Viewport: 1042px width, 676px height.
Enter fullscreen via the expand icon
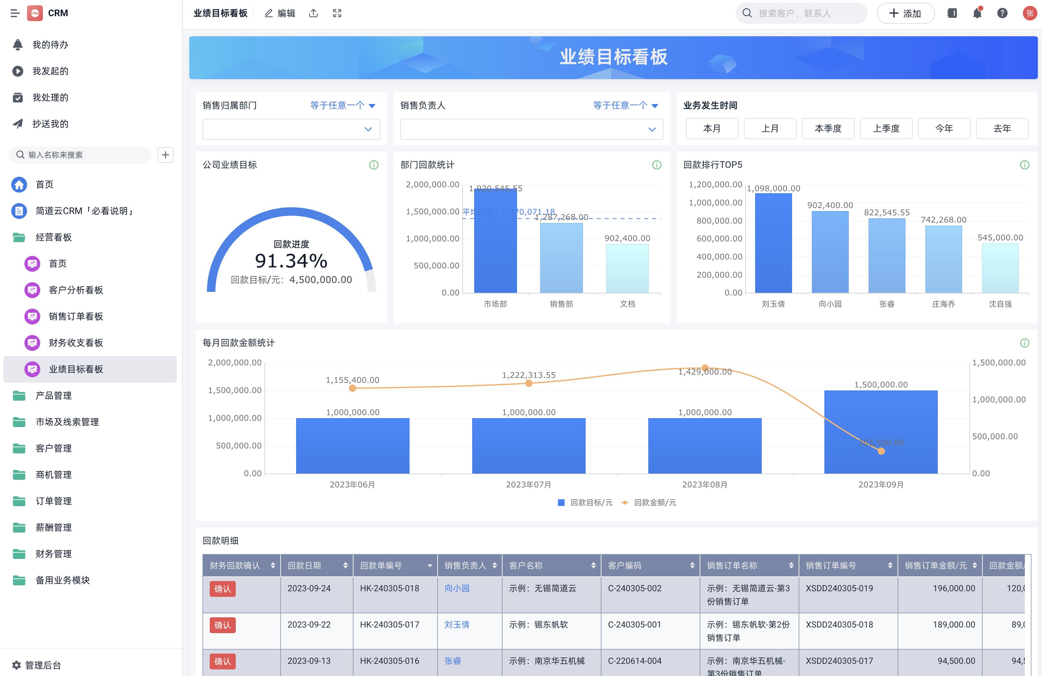tap(337, 13)
